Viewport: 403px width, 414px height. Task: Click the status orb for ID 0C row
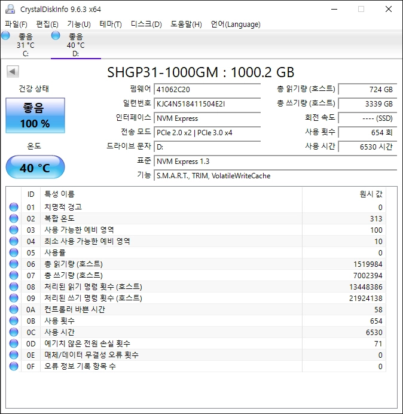[14, 332]
